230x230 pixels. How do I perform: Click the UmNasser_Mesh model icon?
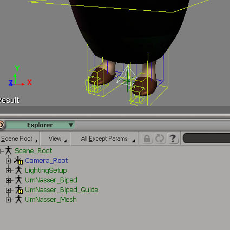[x=18, y=199]
